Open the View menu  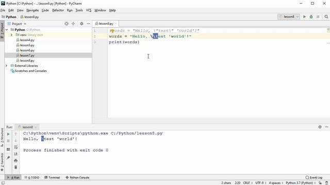point(20,10)
